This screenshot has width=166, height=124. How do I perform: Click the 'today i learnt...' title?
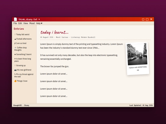54,32
